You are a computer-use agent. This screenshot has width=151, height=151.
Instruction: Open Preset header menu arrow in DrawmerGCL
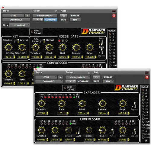(x=56, y=11)
